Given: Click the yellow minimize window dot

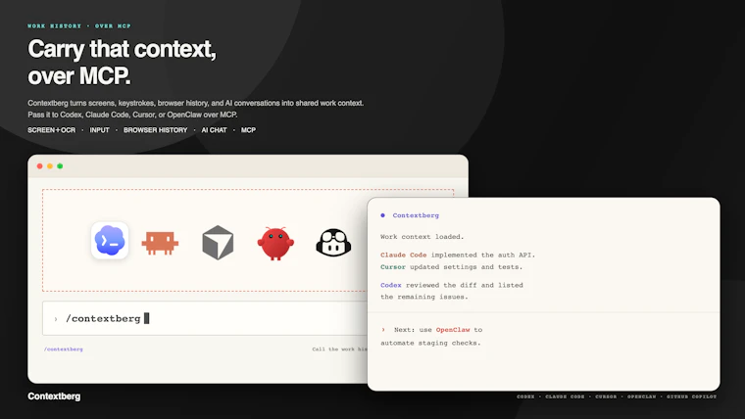Looking at the screenshot, I should [x=50, y=166].
